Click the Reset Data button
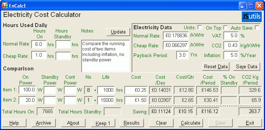265x130 pixels. pyautogui.click(x=216, y=67)
